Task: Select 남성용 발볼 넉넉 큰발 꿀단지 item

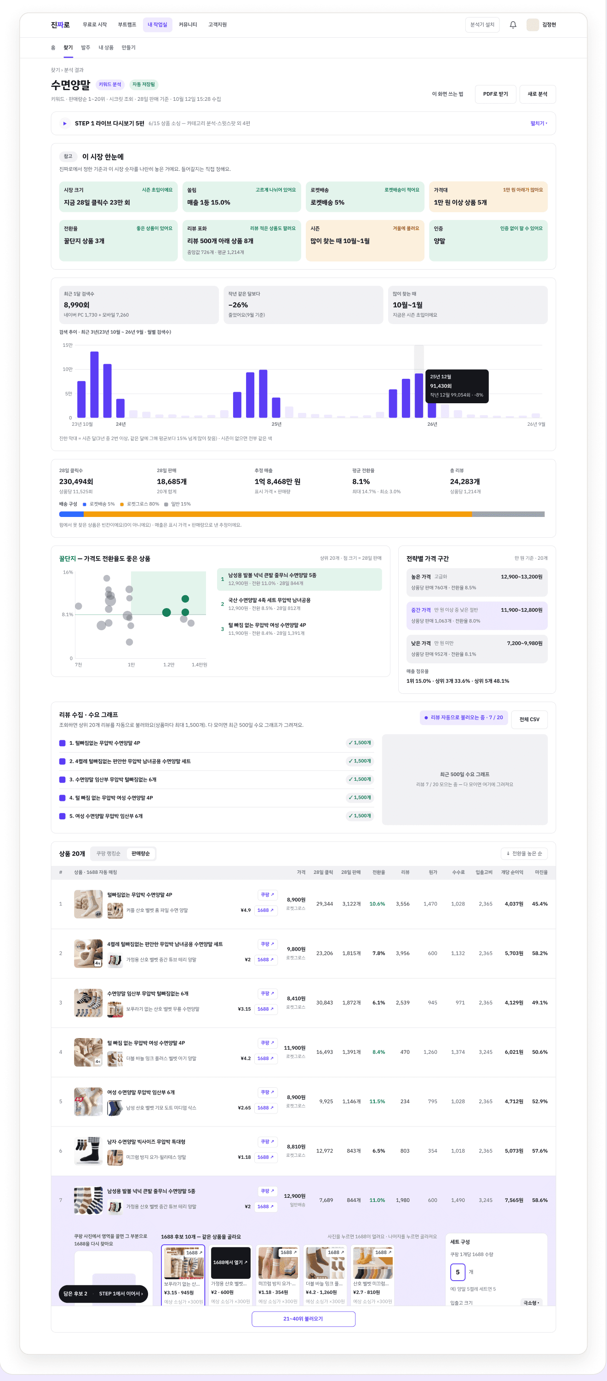Action: pyautogui.click(x=299, y=579)
